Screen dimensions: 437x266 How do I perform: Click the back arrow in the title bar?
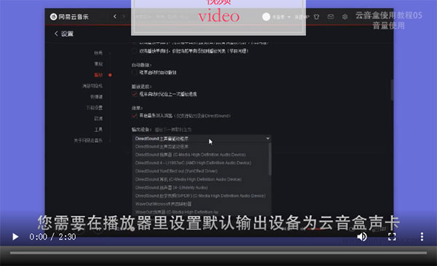point(115,17)
